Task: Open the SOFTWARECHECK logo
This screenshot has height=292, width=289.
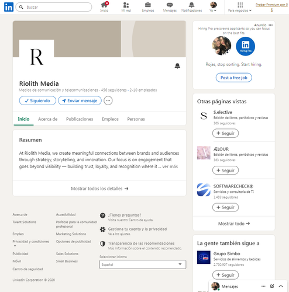Action: (204, 190)
